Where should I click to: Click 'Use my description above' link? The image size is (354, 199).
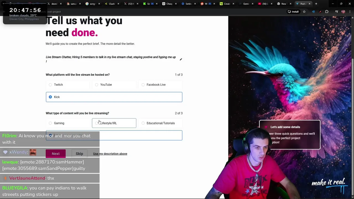(110, 154)
